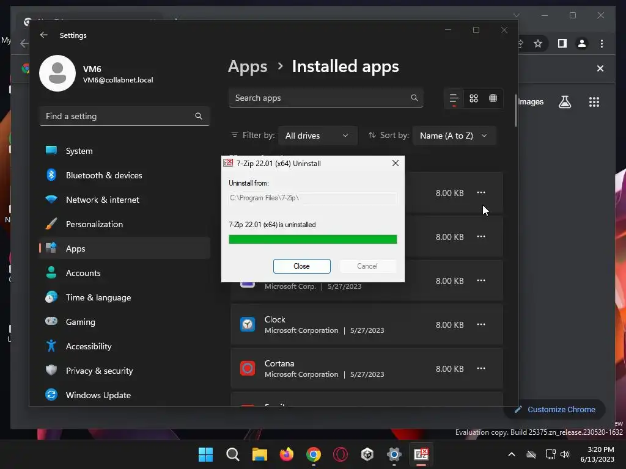This screenshot has width=626, height=469.
Task: Open Network & internet category
Action: click(x=125, y=200)
